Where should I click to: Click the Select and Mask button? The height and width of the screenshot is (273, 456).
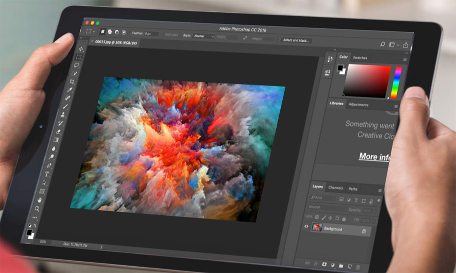click(x=295, y=40)
